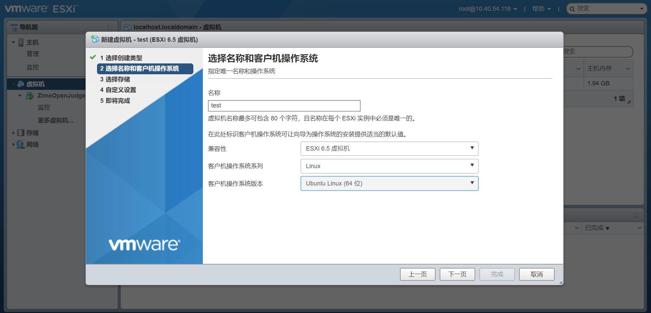The image size is (651, 313).
Task: Minimize the Navigator panel
Action: (x=110, y=27)
